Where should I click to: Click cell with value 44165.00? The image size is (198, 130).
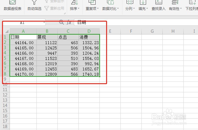23,48
